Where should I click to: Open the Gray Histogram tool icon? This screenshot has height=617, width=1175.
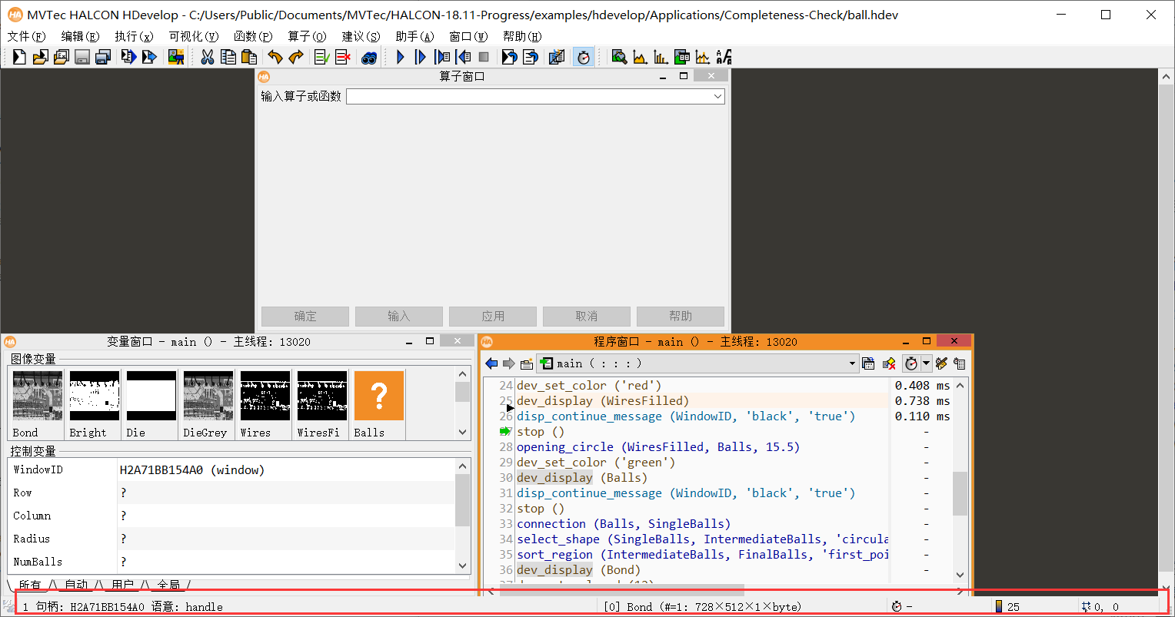click(x=640, y=57)
